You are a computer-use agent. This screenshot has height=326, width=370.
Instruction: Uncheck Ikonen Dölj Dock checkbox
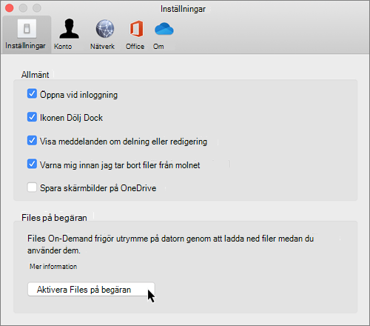tap(32, 117)
